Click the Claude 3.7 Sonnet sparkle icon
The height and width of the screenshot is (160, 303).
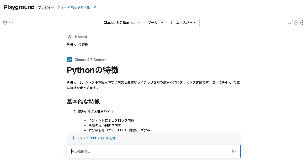(x=69, y=59)
